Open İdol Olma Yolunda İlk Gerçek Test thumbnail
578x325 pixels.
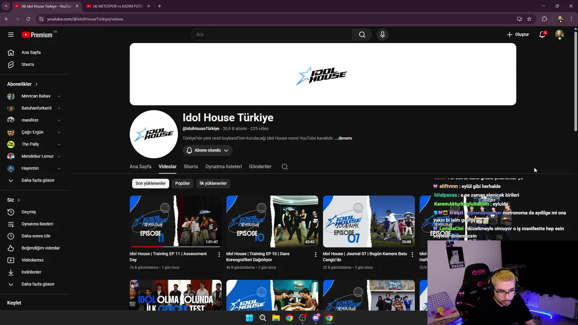176,295
